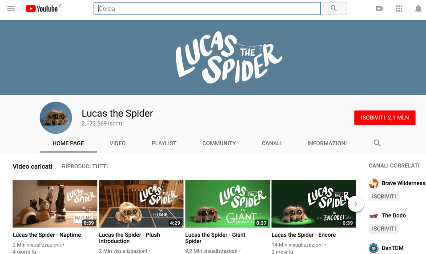
Task: Open DanTDM channel avatar
Action: 374,248
